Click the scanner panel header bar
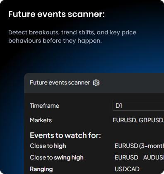Screen dimensions: 164x174 click(94, 83)
